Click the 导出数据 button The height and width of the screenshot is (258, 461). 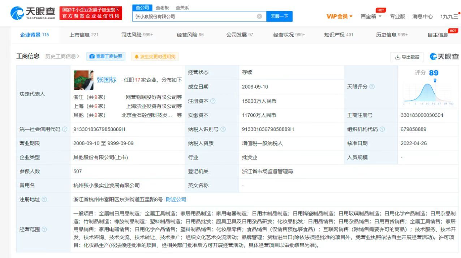point(407,57)
